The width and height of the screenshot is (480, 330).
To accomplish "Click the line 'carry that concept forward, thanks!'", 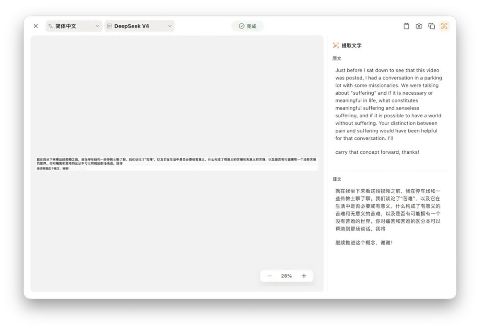I will pyautogui.click(x=377, y=152).
